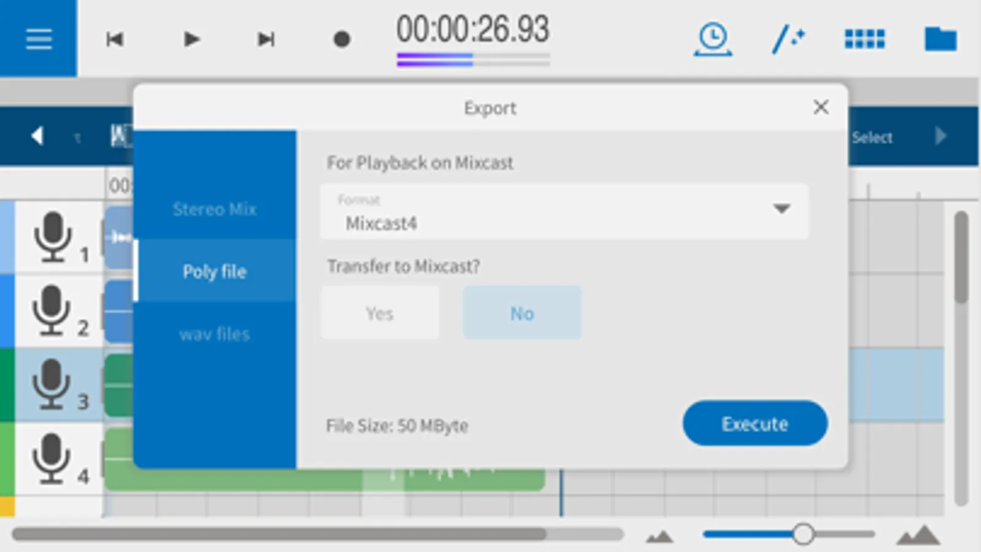The height and width of the screenshot is (552, 981).
Task: Click the right arrow beside Select
Action: tap(941, 136)
